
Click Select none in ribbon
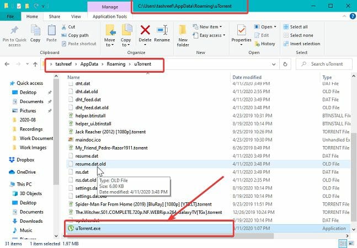(299, 35)
